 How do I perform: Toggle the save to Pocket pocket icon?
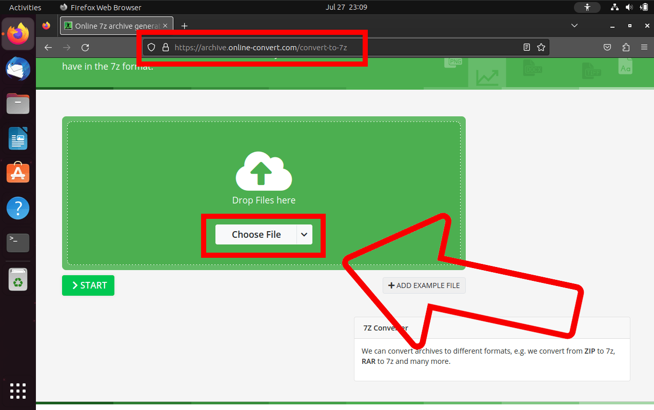pos(607,47)
